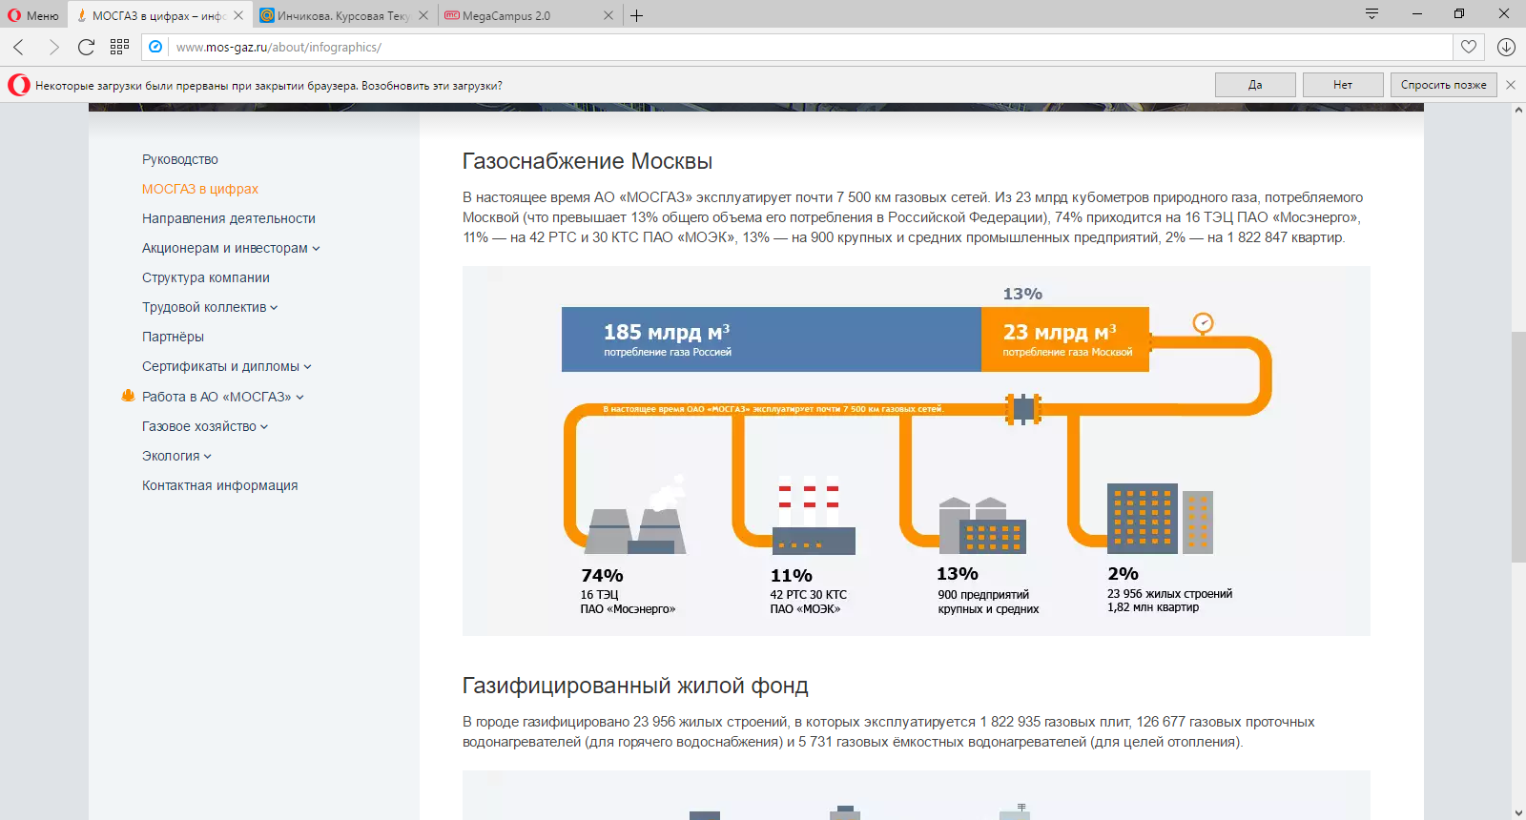
Task: Switch to the Инчикова. Курсовая tab
Action: (x=342, y=15)
